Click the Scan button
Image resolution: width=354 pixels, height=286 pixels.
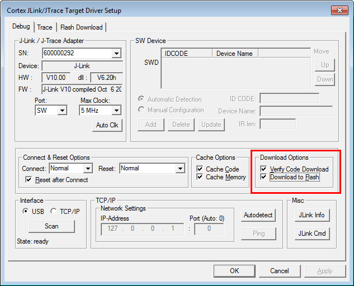pyautogui.click(x=51, y=226)
